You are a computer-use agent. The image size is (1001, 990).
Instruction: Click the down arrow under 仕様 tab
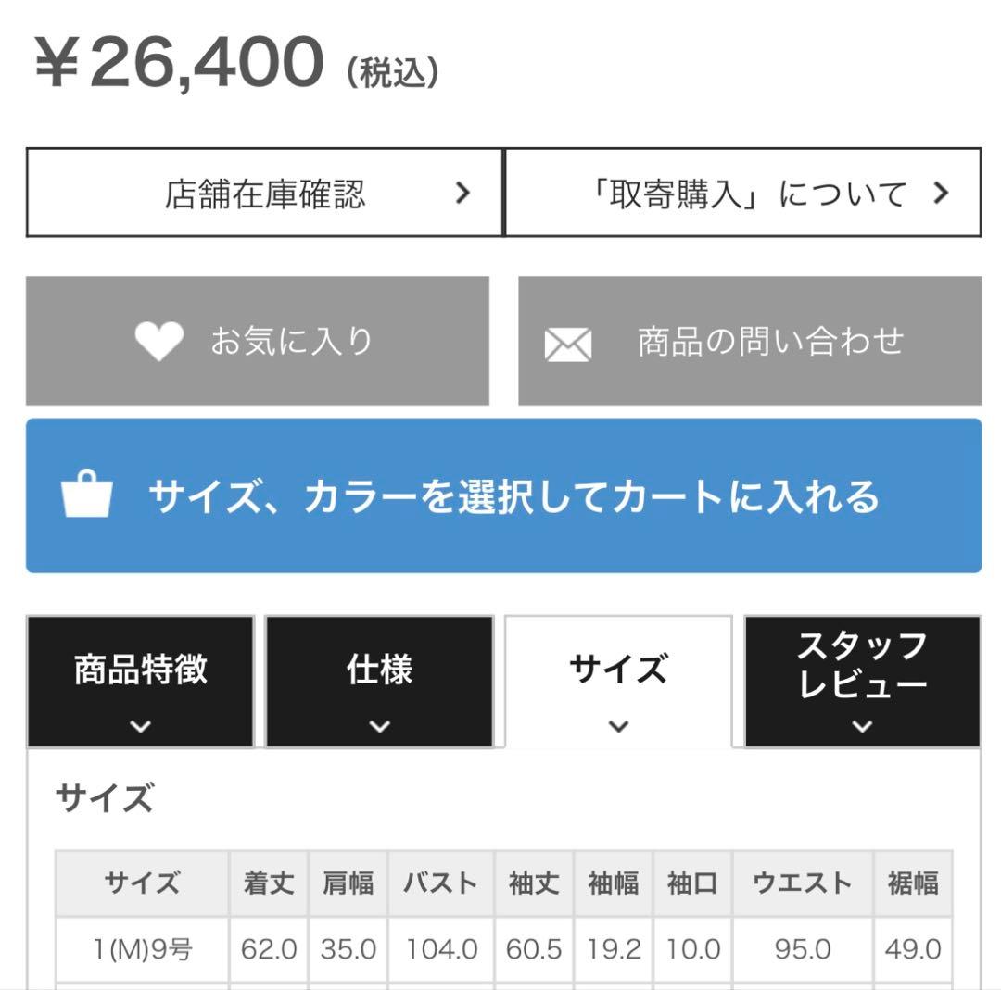[x=380, y=726]
